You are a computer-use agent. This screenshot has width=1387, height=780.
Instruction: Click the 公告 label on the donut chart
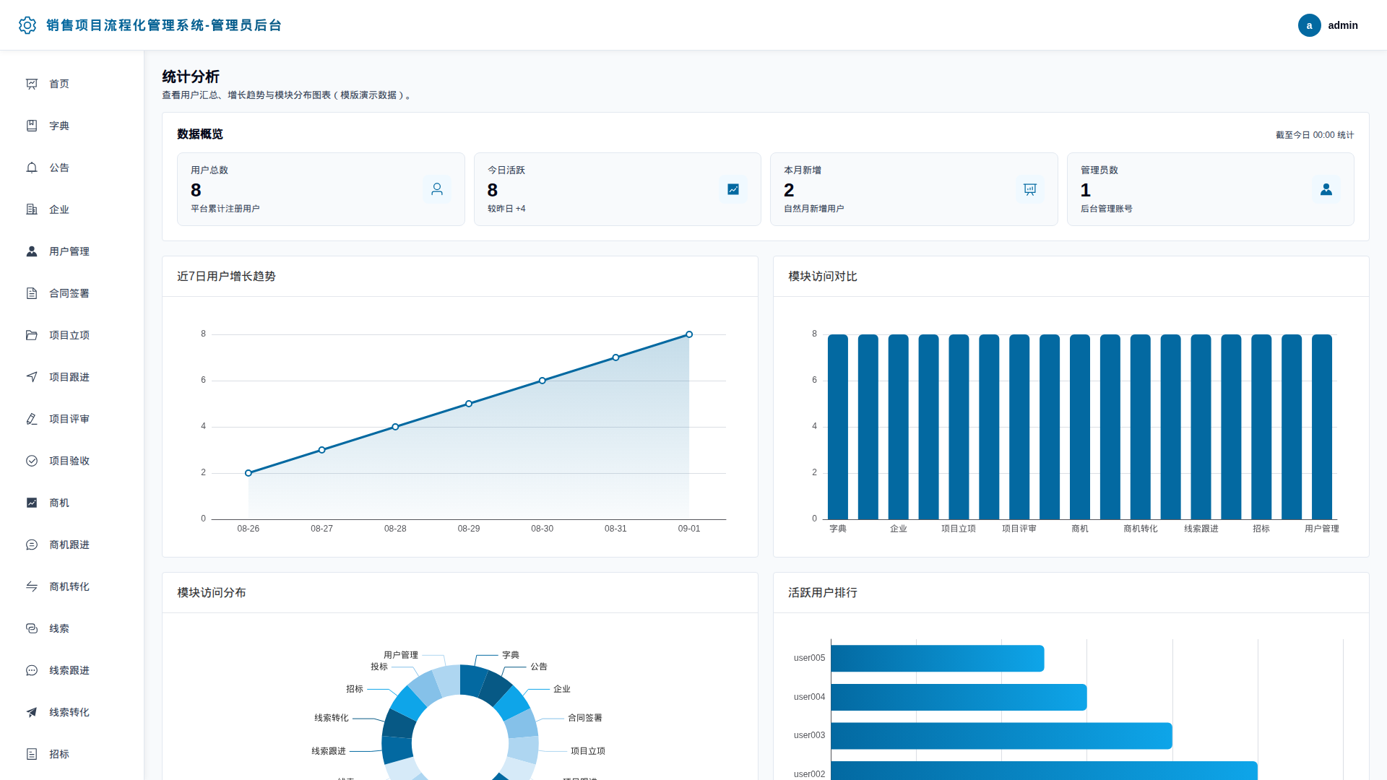539,667
